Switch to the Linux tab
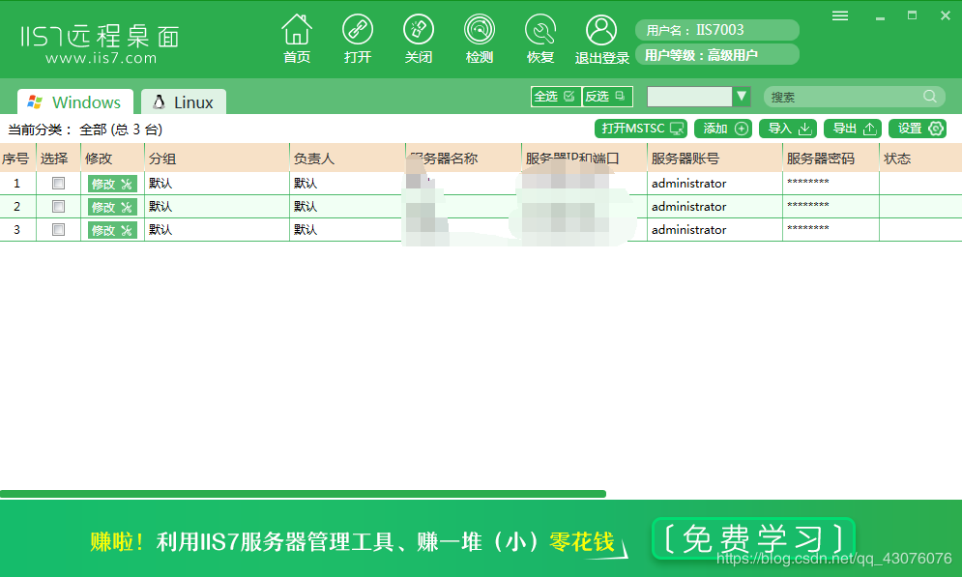Screen dimensions: 962x577 point(183,101)
